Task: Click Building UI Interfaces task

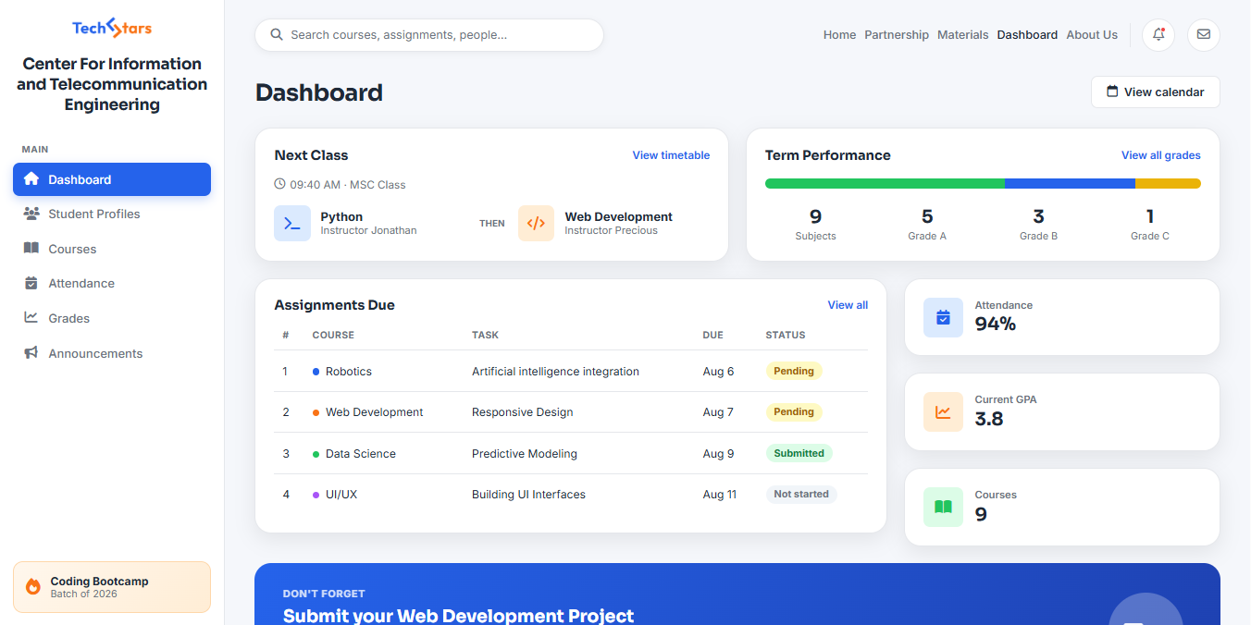Action: click(528, 495)
